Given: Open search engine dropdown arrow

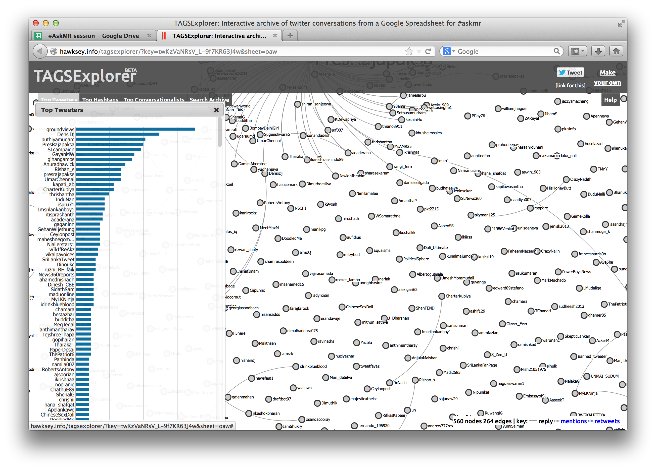Looking at the screenshot, I should [x=453, y=51].
